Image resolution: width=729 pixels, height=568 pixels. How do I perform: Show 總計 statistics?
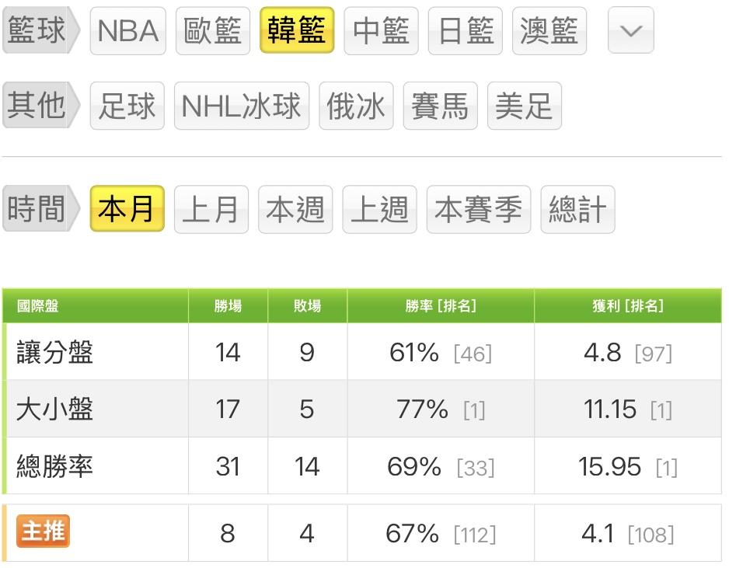coord(577,209)
